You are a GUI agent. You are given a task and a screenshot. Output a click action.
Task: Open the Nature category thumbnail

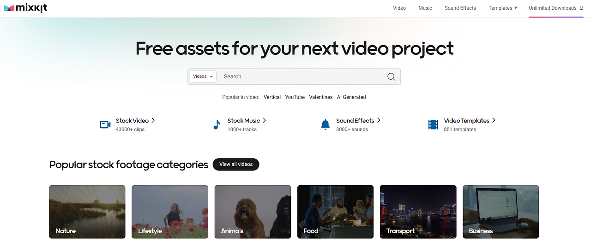87,212
